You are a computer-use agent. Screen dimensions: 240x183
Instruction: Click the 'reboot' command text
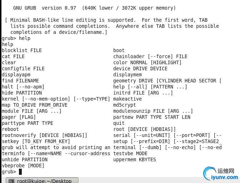10,129
